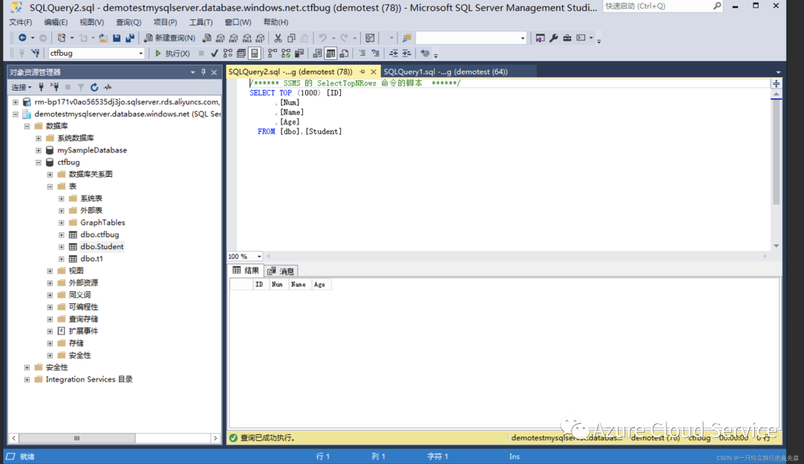Viewport: 804px width, 464px height.
Task: Collapse the ctfbug database node
Action: point(39,162)
